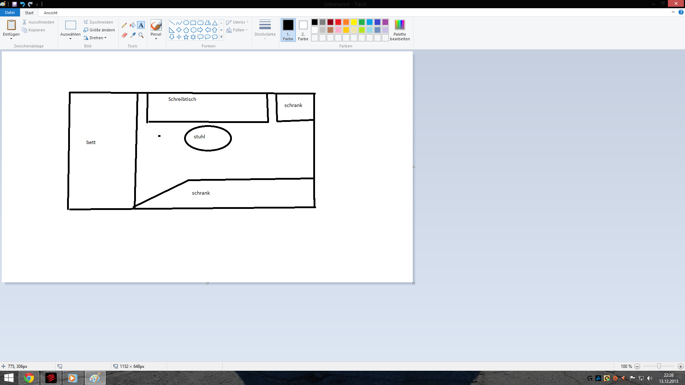Select the Magnifier tool
Screen dimensions: 685x385
(x=141, y=35)
